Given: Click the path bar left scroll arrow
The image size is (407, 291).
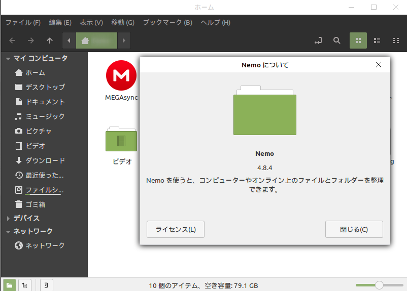Looking at the screenshot, I should 69,40.
